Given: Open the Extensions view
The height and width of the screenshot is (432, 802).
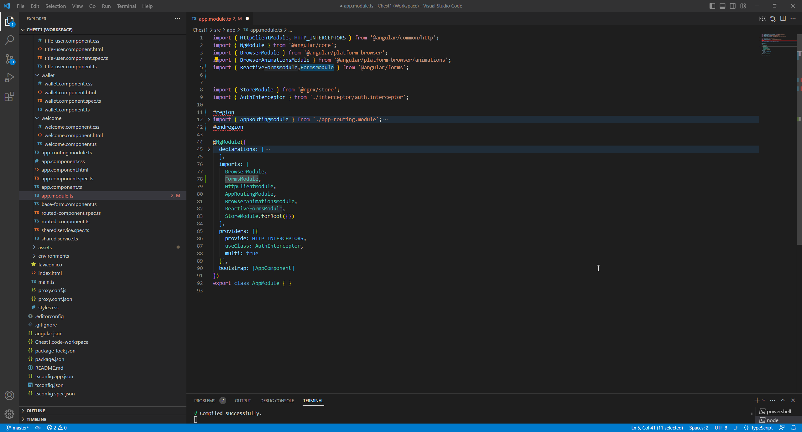Looking at the screenshot, I should [x=9, y=96].
